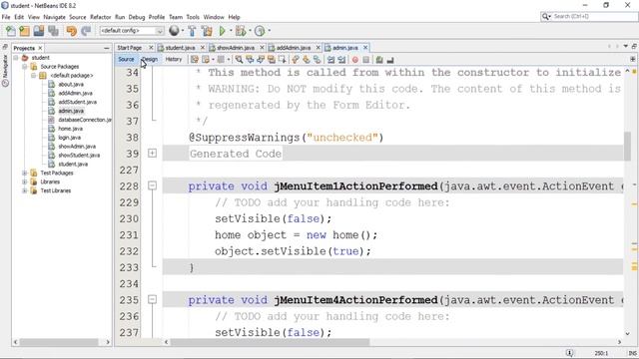Run the project with green play icon
This screenshot has height=359, width=639.
pos(222,31)
